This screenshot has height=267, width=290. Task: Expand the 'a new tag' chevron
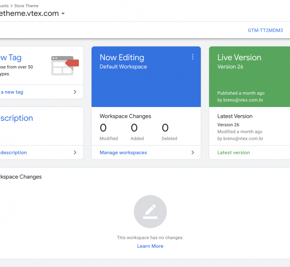75,92
